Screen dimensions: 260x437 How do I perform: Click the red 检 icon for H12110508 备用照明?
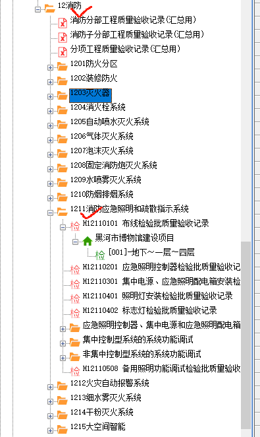click(75, 371)
